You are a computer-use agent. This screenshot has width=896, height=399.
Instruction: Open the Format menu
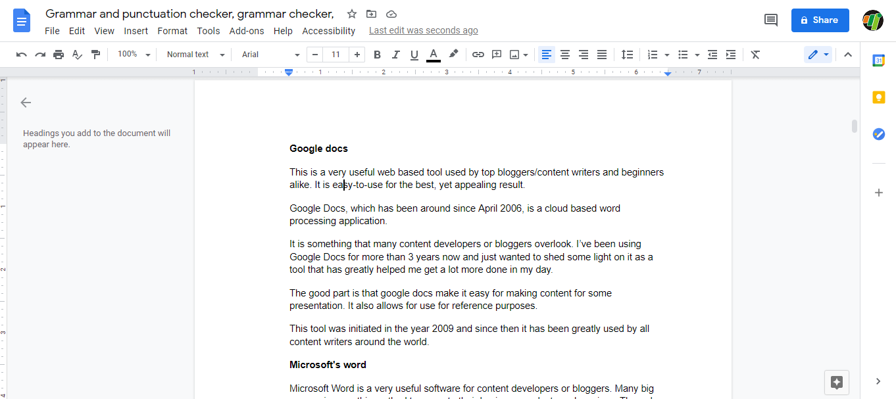click(172, 31)
